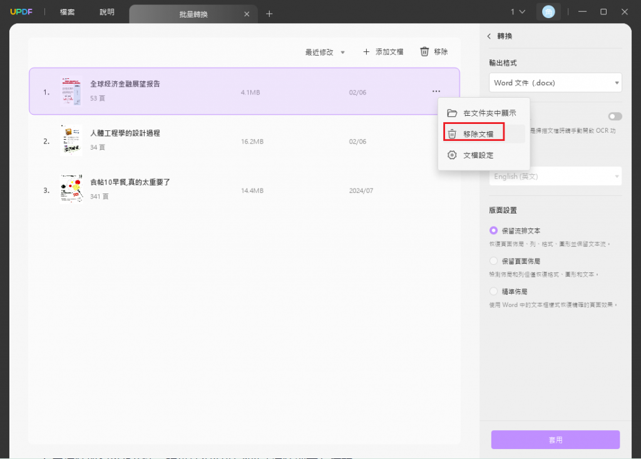Click the folder icon in context menu
641x459 pixels.
click(452, 113)
